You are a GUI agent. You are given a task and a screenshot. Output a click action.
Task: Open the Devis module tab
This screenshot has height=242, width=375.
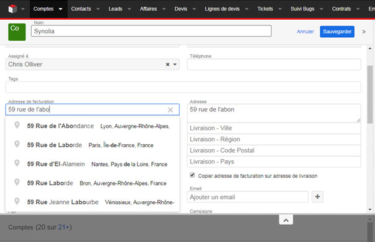click(181, 9)
